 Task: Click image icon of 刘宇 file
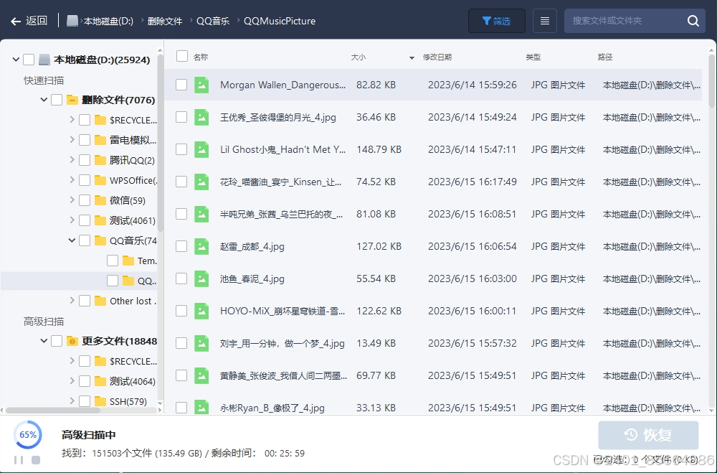[x=201, y=343]
